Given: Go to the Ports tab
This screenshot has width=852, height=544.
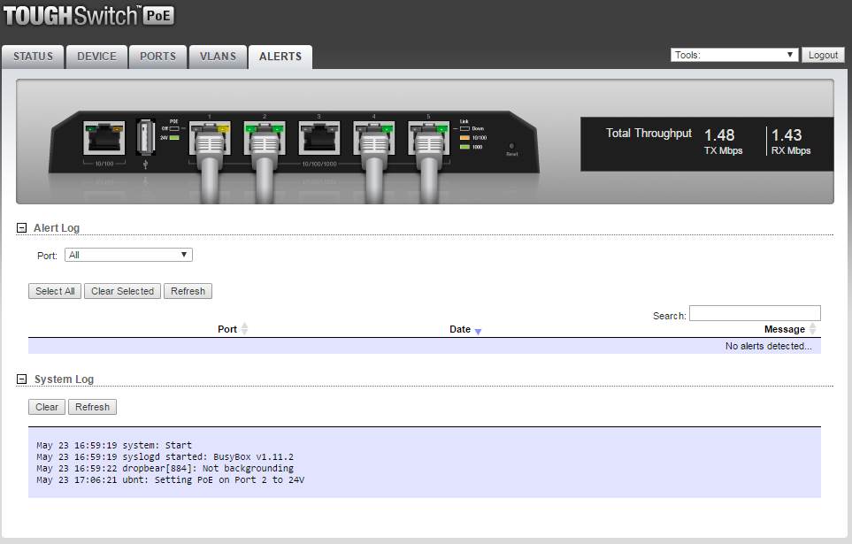Looking at the screenshot, I should click(158, 57).
